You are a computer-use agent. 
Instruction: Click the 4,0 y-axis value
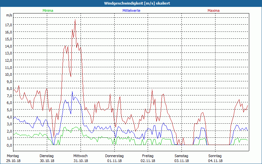click(9, 117)
